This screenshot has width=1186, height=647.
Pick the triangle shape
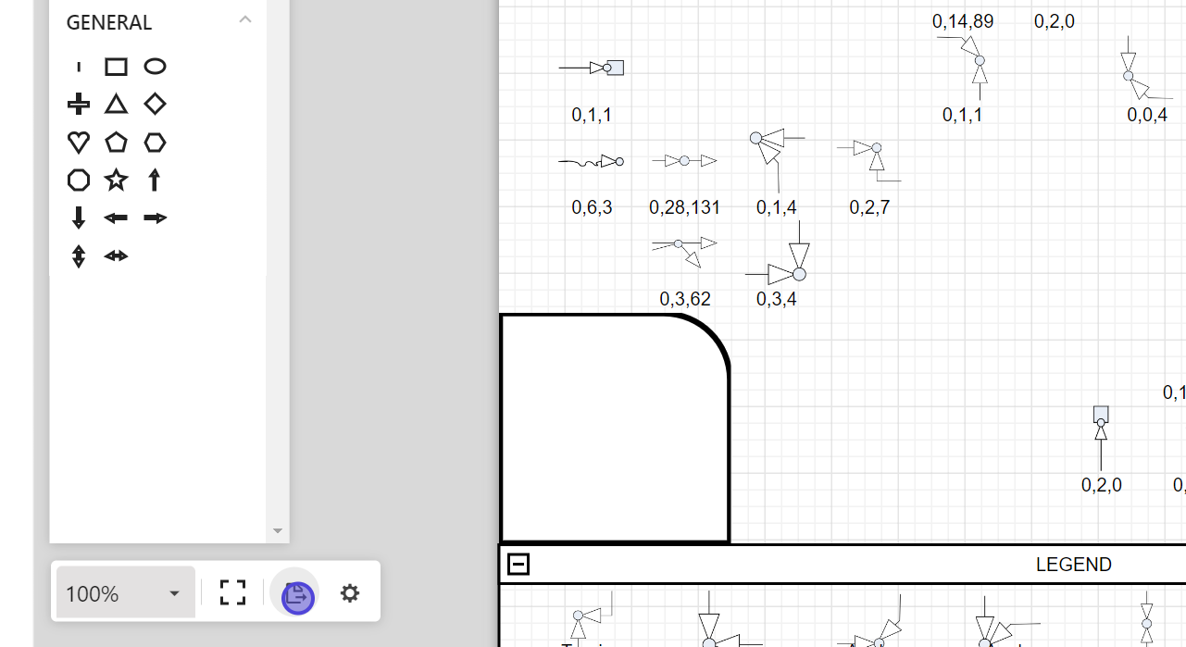[116, 104]
